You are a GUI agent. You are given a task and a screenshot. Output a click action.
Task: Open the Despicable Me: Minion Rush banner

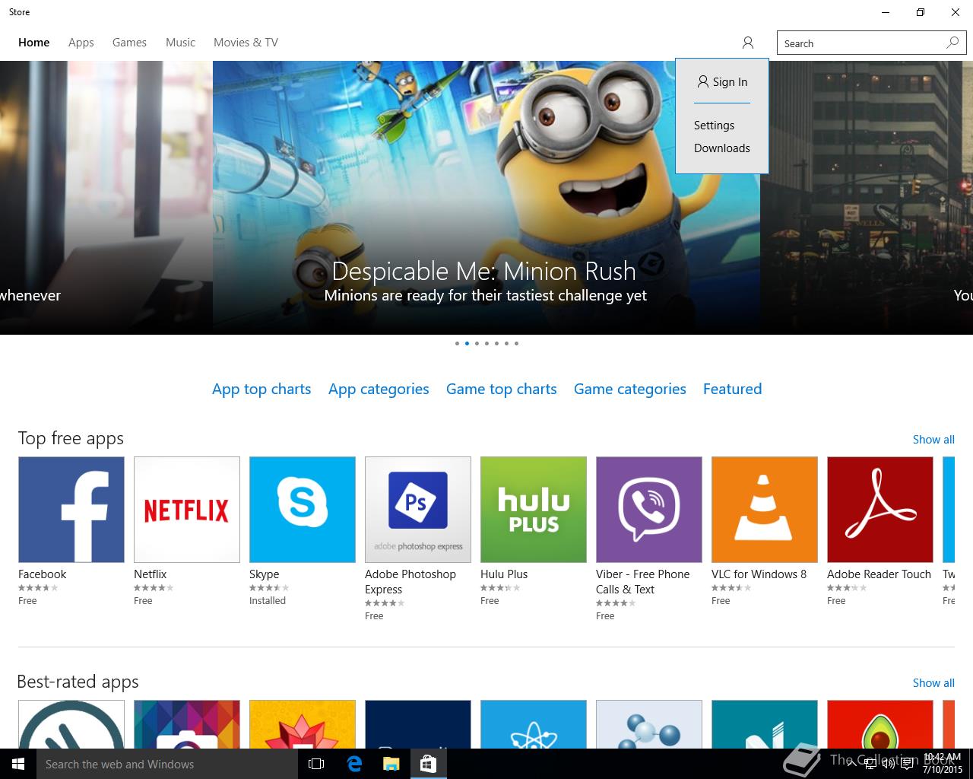[x=486, y=198]
